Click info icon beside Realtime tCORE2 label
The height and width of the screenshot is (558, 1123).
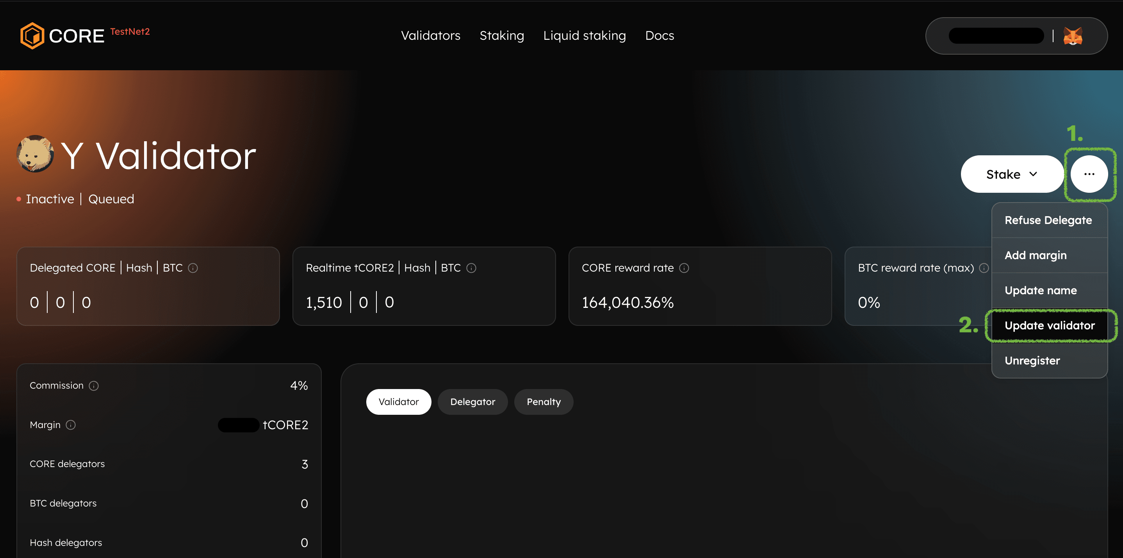[471, 268]
